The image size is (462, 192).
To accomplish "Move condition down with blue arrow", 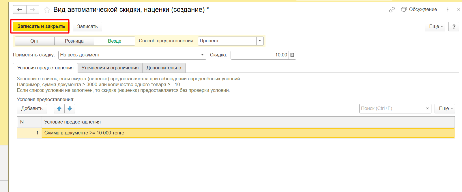I will tap(70, 109).
